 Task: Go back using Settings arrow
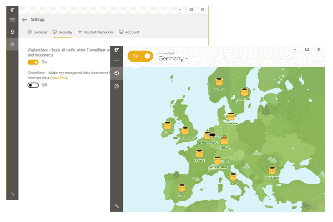(24, 20)
